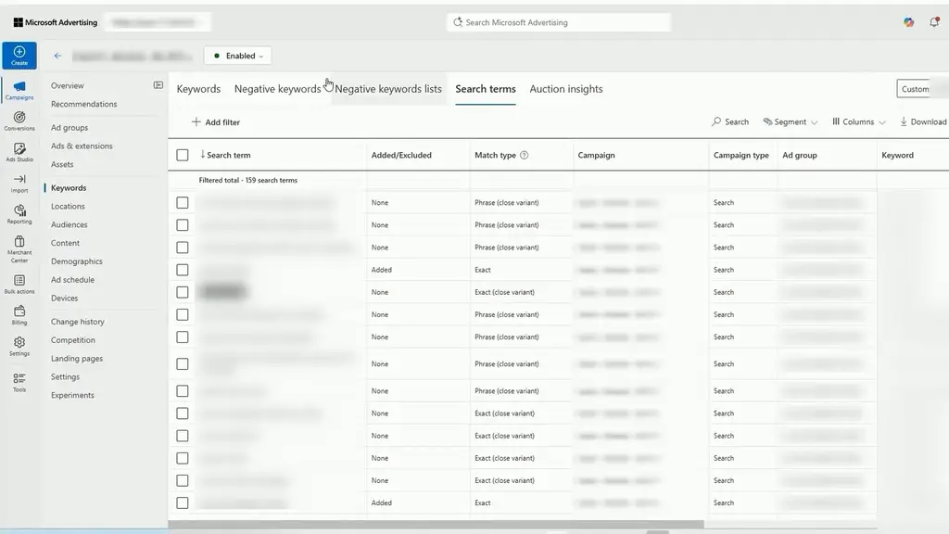Screen dimensions: 949x534
Task: Open the notifications bell
Action: pos(934,22)
